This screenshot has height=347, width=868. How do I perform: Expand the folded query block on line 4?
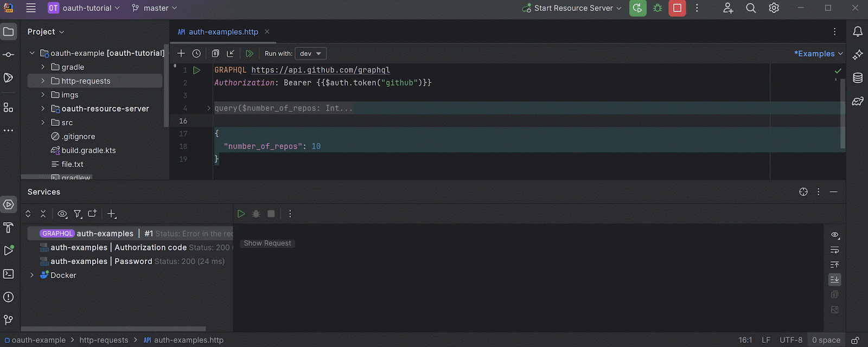[x=209, y=108]
